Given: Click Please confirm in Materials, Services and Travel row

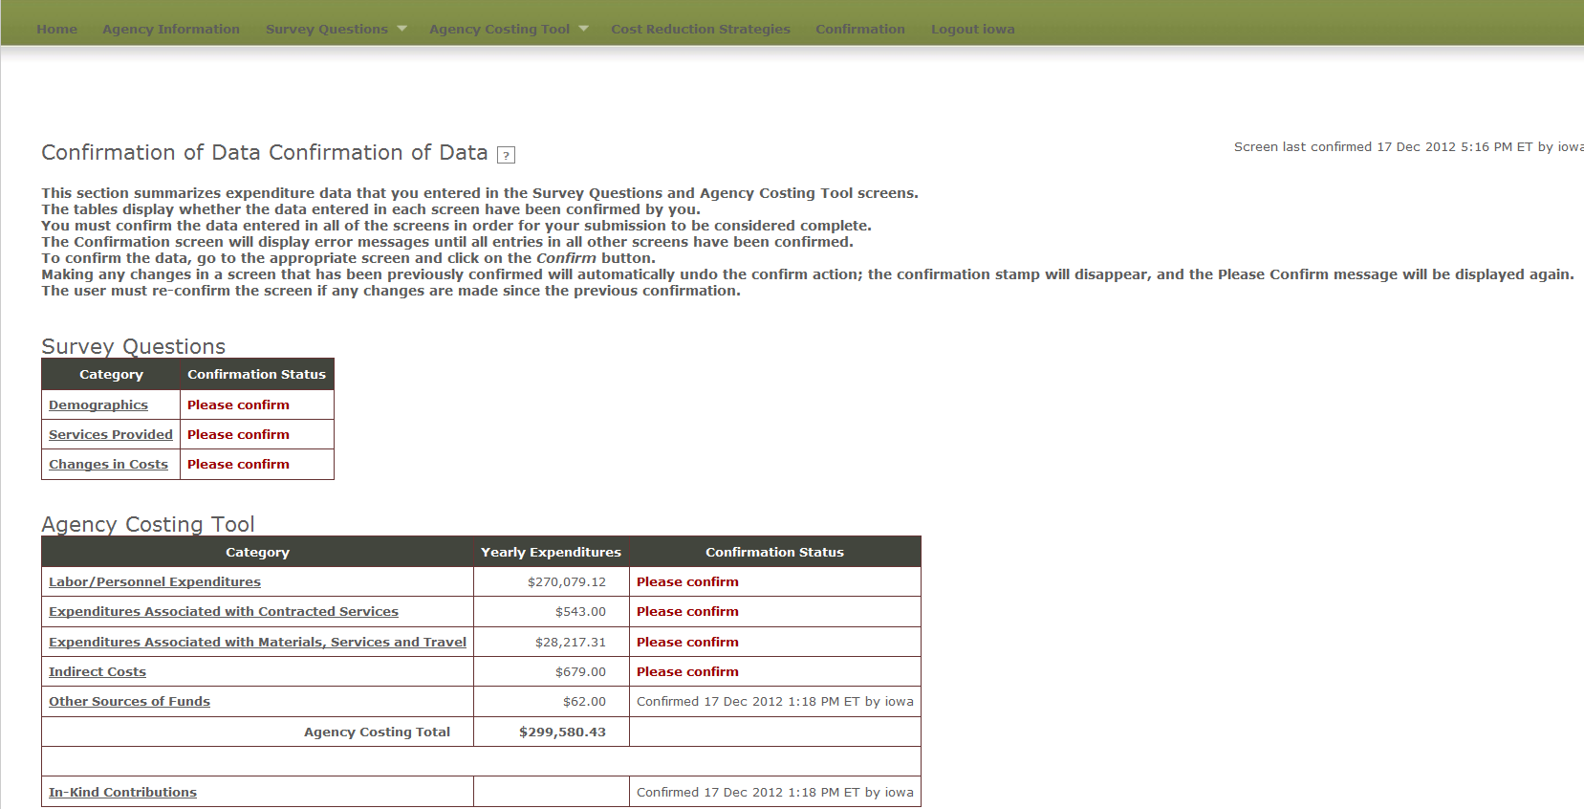Looking at the screenshot, I should [687, 642].
